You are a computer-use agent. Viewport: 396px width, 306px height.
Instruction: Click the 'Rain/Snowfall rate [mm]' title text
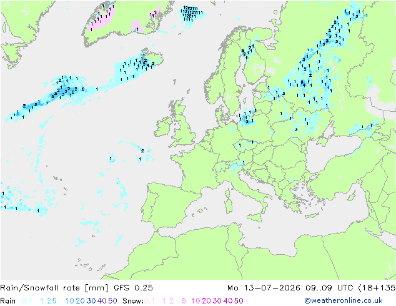[x=54, y=288]
